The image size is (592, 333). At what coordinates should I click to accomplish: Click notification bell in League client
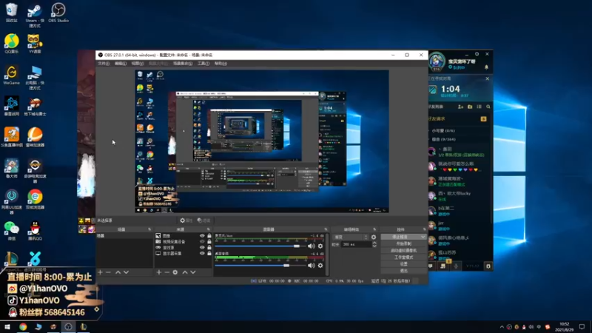point(486,67)
